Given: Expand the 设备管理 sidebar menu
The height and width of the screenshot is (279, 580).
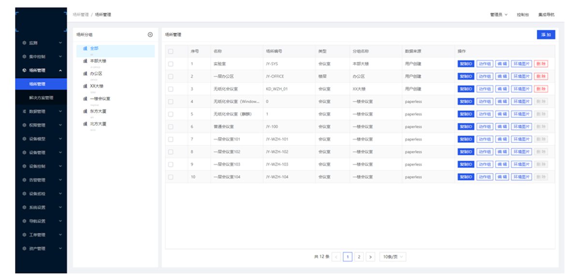Looking at the screenshot, I should (x=41, y=153).
